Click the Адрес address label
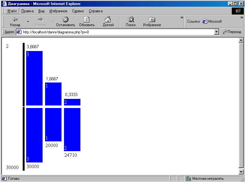 point(9,32)
